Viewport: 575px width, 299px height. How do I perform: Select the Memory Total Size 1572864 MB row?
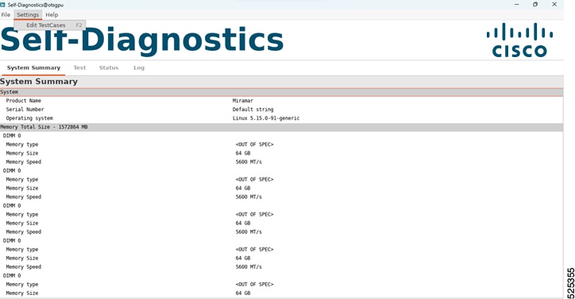coord(282,127)
